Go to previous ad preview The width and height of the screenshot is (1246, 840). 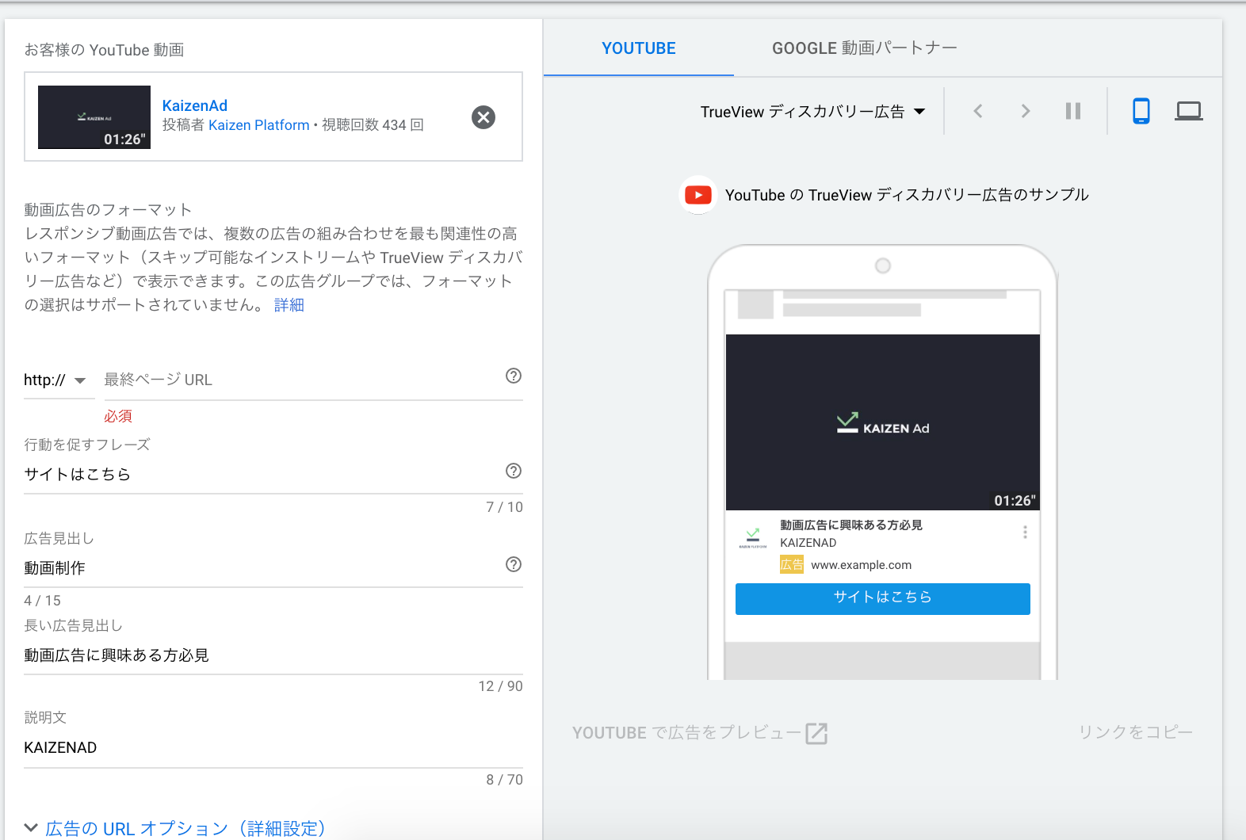point(978,111)
